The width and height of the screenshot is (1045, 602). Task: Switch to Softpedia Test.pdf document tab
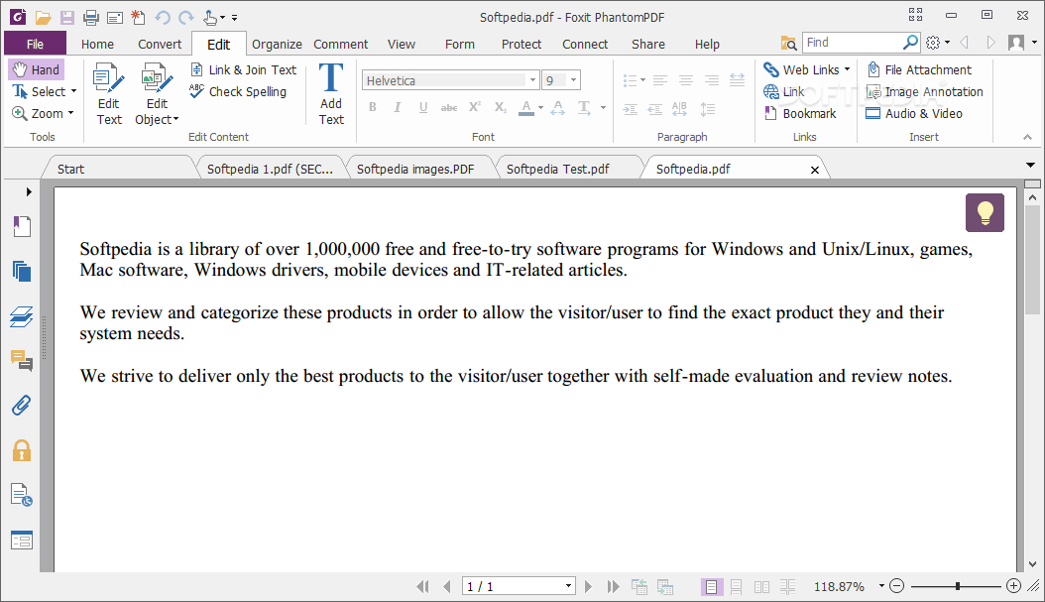pyautogui.click(x=558, y=170)
